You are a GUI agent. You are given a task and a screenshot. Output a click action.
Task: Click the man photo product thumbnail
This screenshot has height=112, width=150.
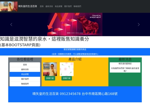click(x=50, y=69)
